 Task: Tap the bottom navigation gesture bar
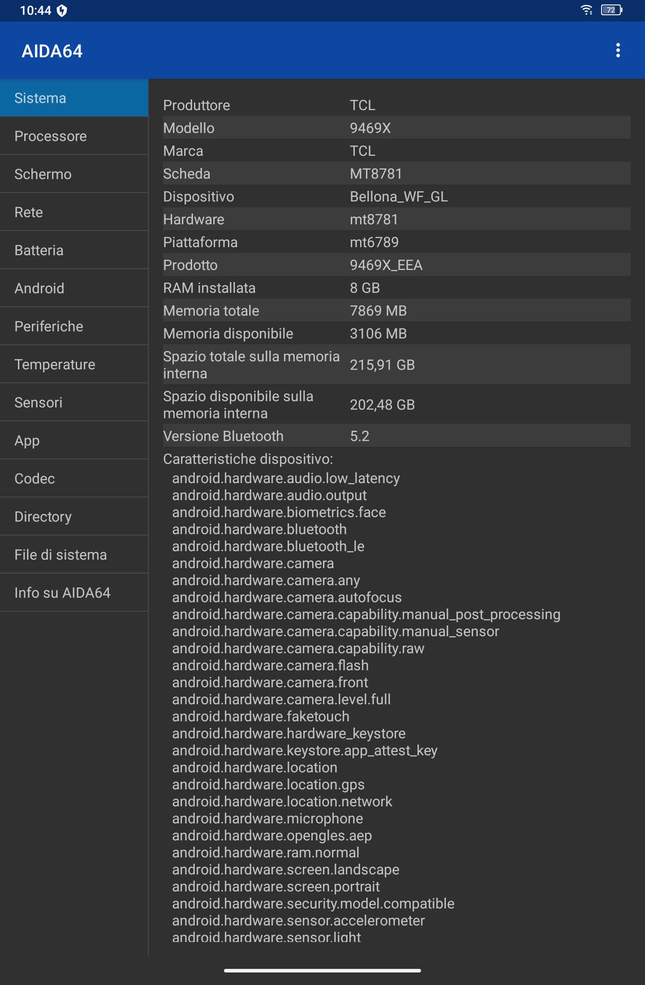click(x=322, y=971)
